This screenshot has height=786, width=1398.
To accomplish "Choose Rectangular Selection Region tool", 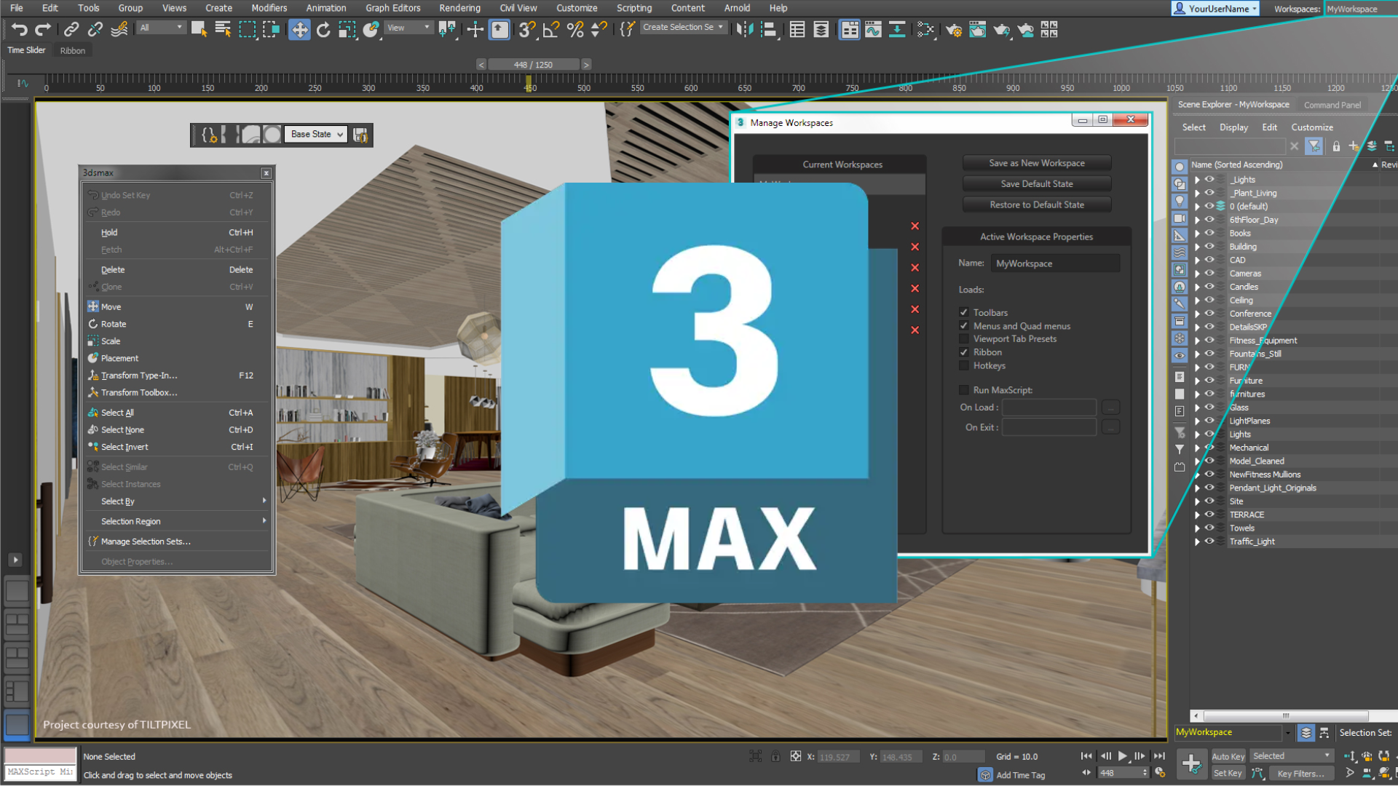I will 248,29.
